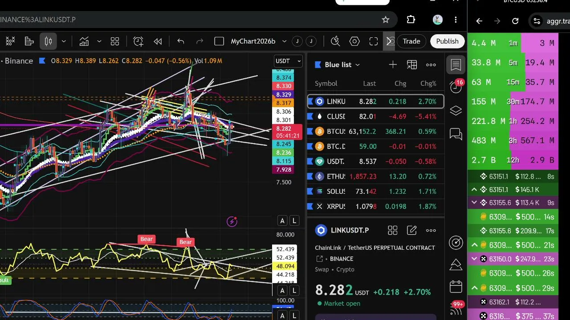Open the radar screener icon in right sidebar
570x320 pixels.
456,242
